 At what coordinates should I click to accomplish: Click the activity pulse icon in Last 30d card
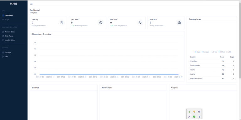tap(140, 22)
